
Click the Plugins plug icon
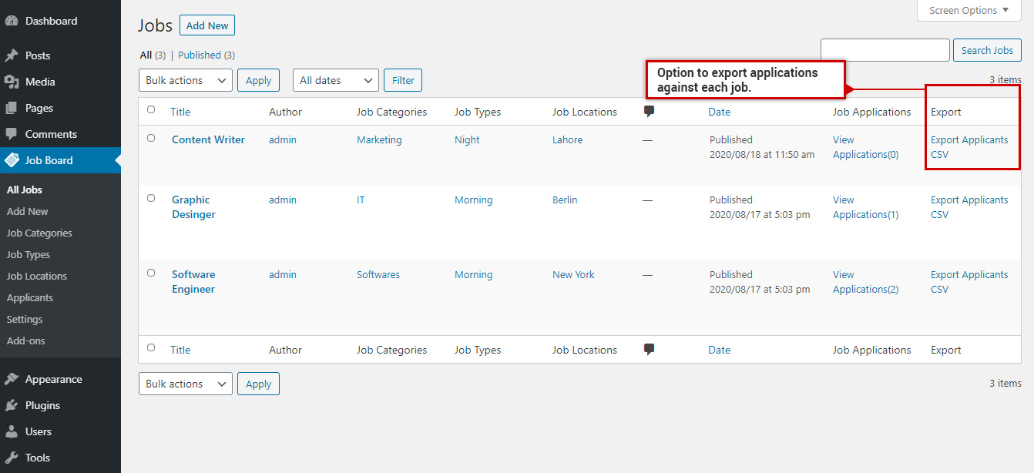pyautogui.click(x=12, y=405)
